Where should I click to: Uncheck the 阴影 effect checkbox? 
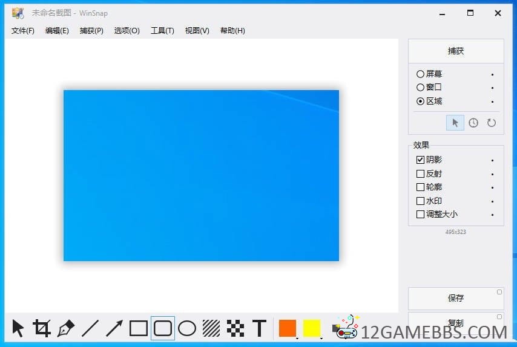pos(420,160)
